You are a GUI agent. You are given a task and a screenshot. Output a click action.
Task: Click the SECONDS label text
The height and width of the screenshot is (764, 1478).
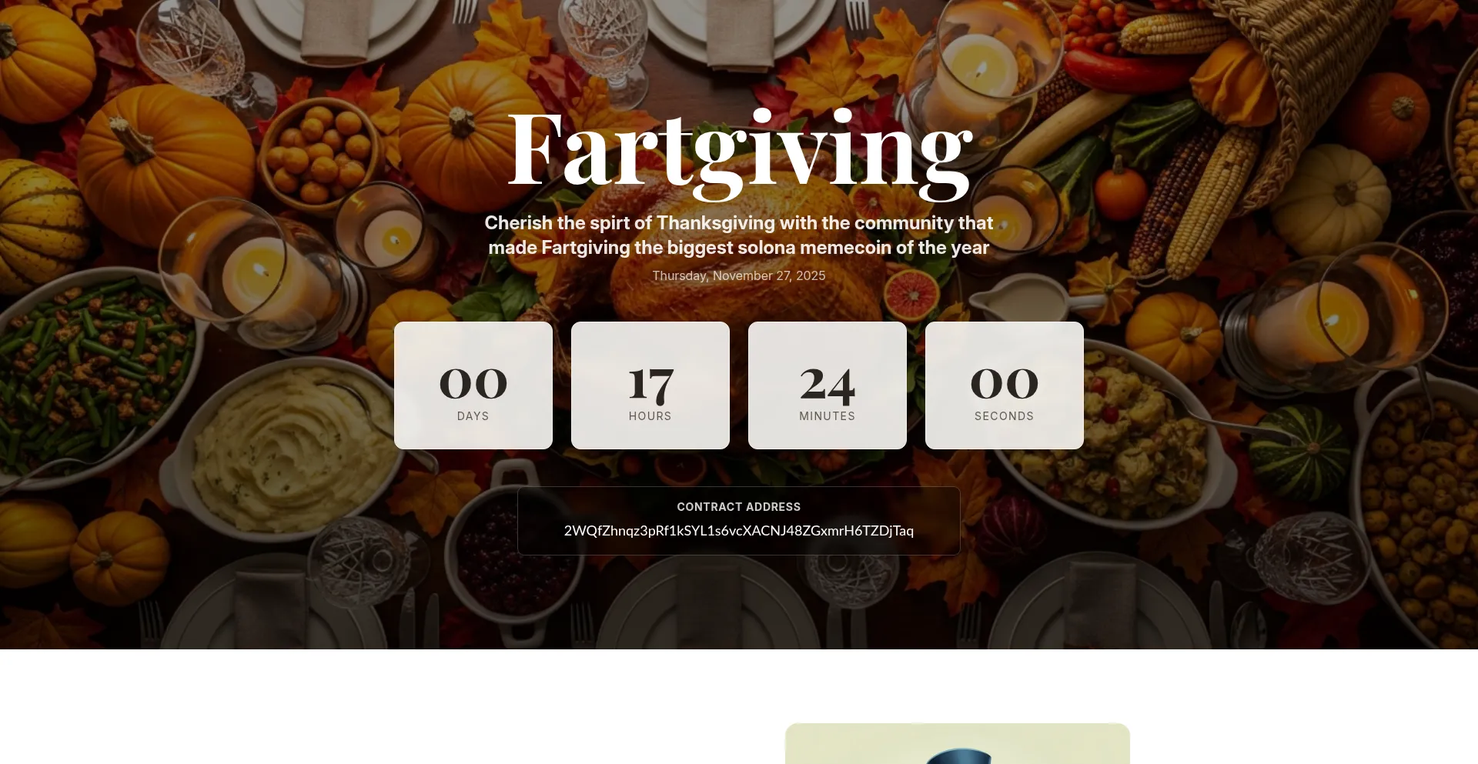(x=1005, y=416)
